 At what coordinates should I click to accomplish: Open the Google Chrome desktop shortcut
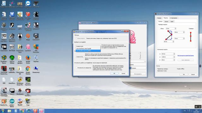tap(28, 70)
